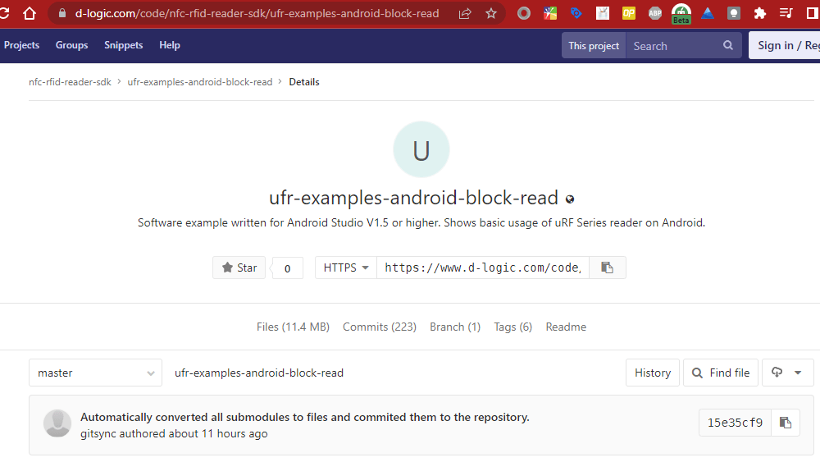
Task: Open commit 15e35cf9
Action: click(x=735, y=423)
